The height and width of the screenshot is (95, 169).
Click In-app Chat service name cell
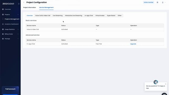(x=31, y=44)
